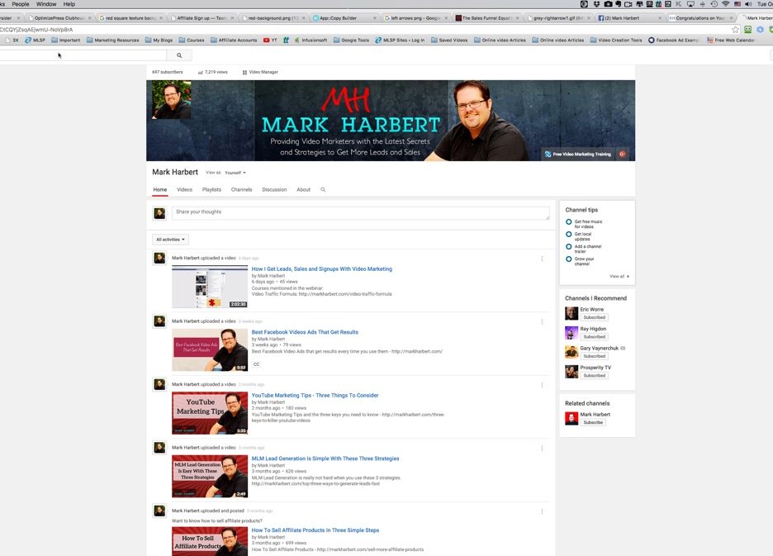773x556 pixels.
Task: Open options menu for Best Facebook Videos Ads post
Action: [x=542, y=321]
